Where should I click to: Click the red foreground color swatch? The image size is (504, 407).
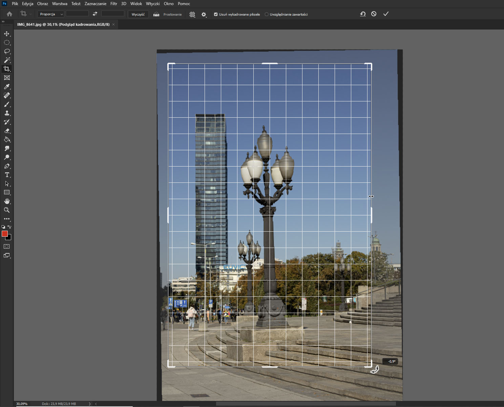coord(5,234)
